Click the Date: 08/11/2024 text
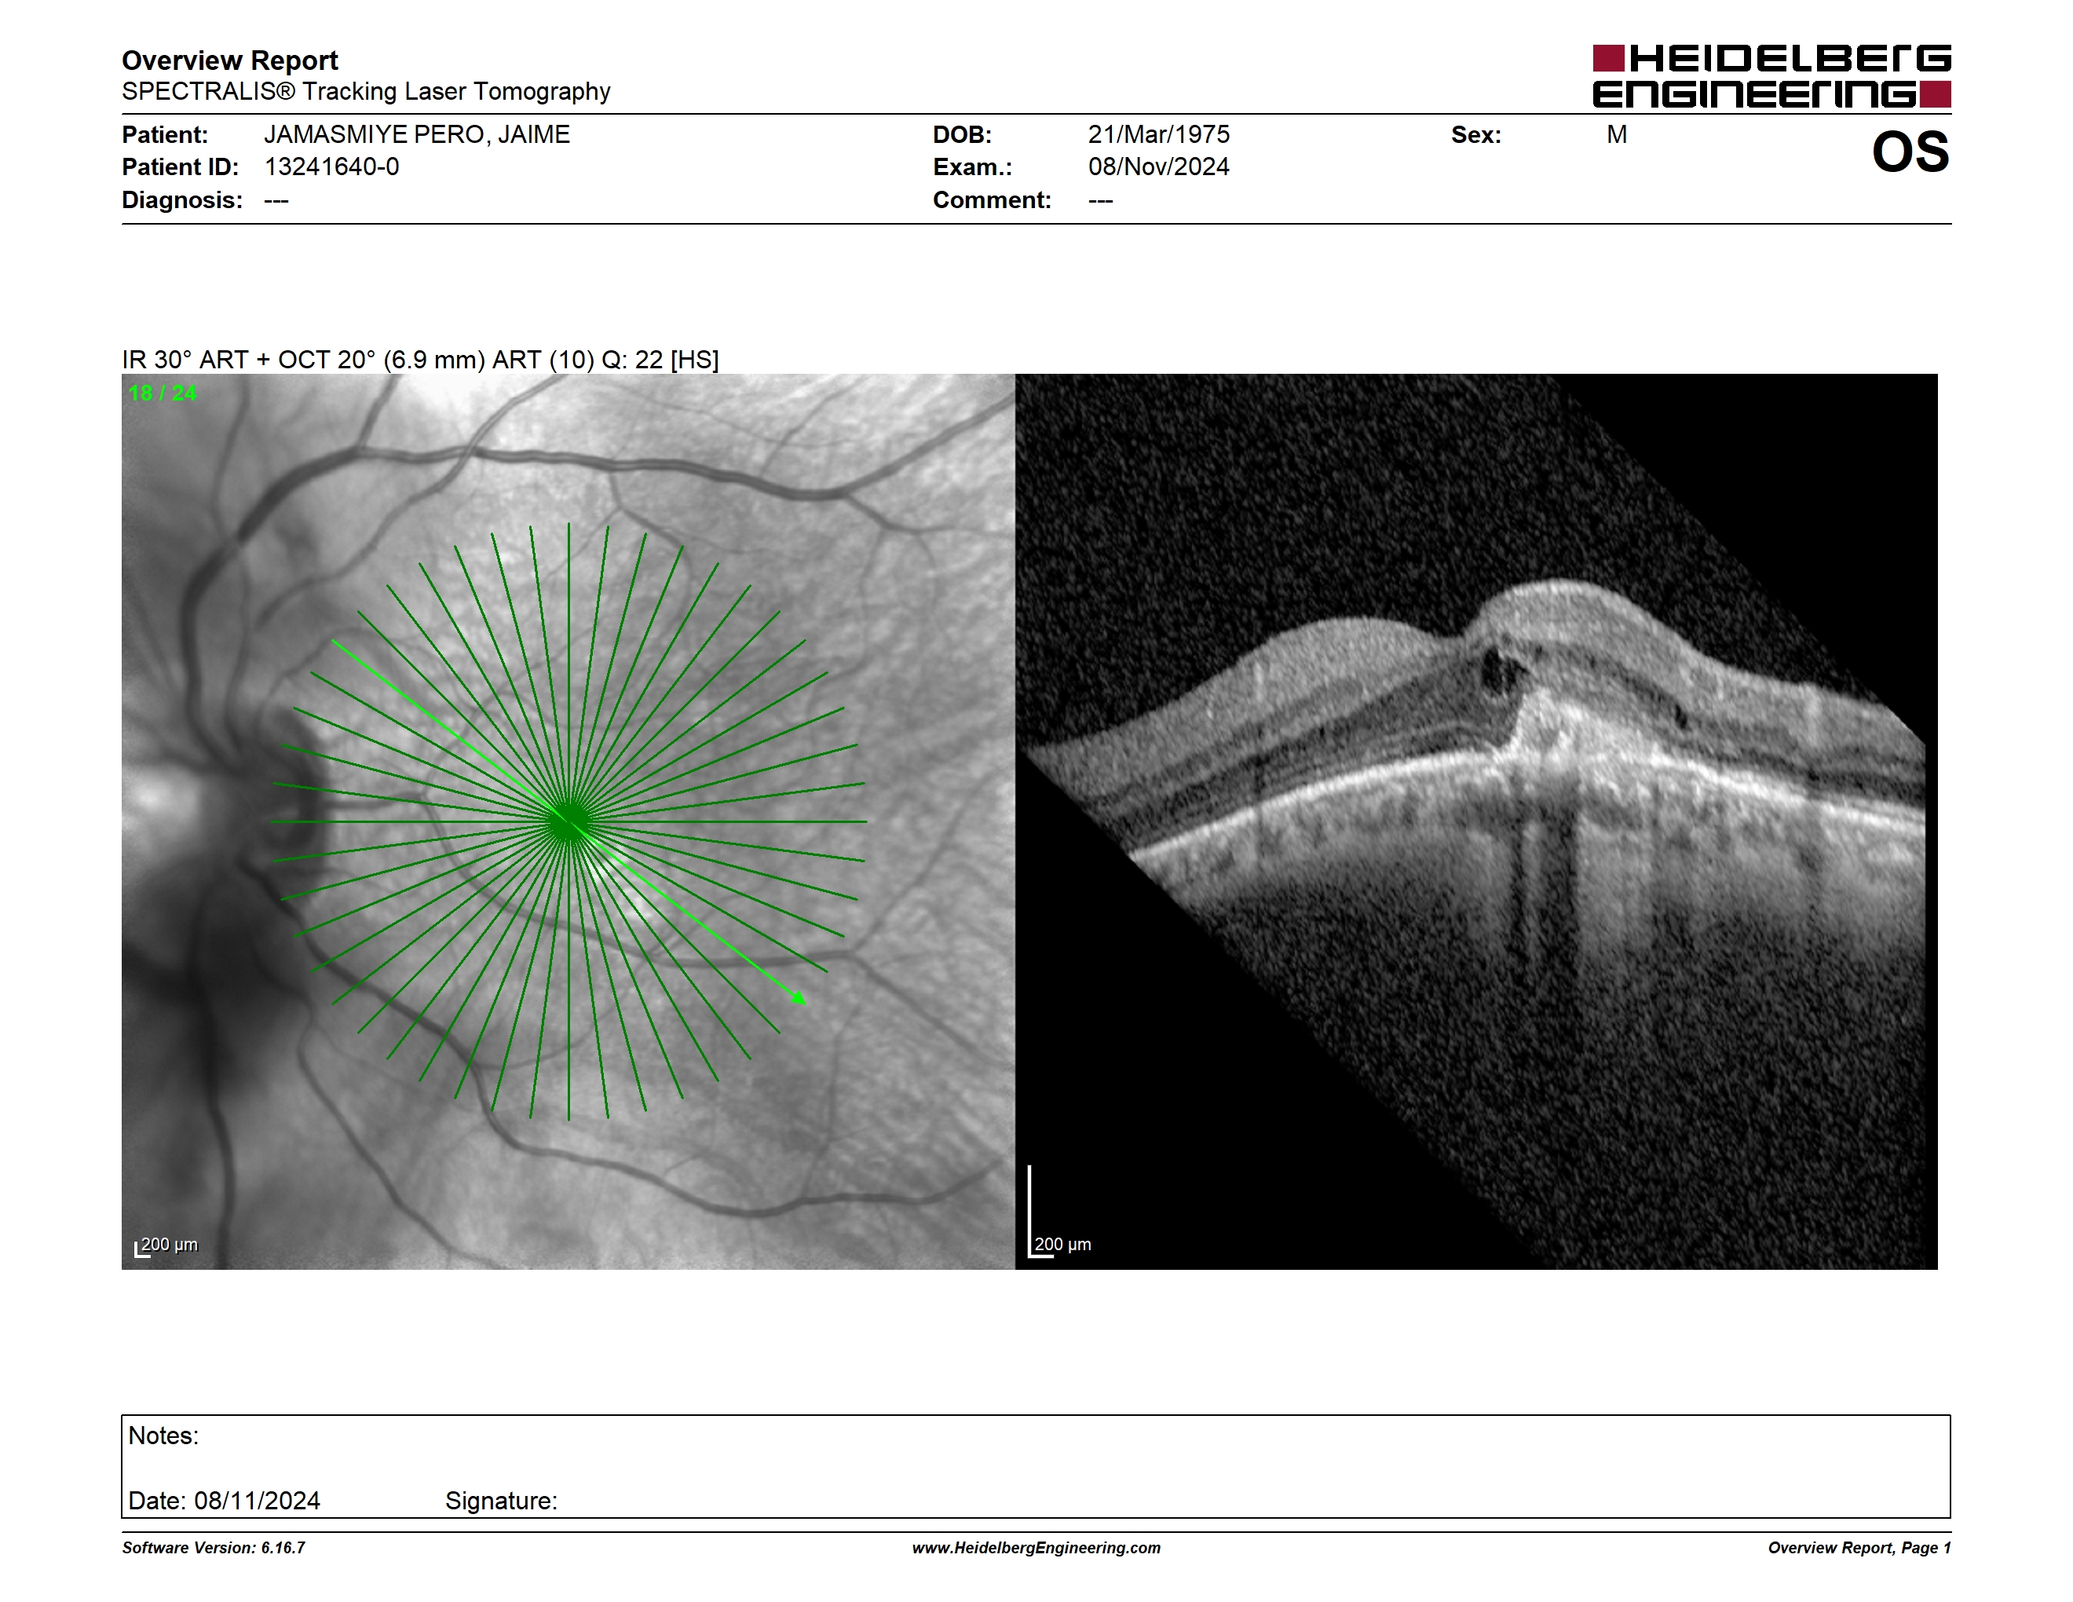The width and height of the screenshot is (2073, 1602). tap(224, 1501)
